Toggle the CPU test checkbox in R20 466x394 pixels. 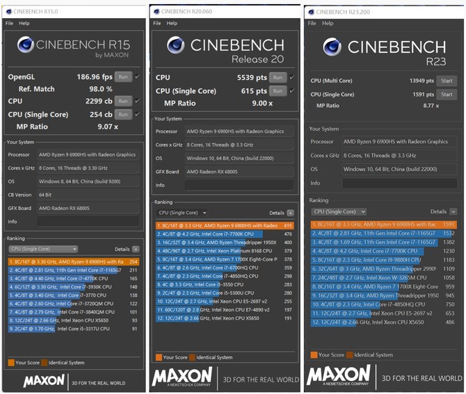(x=291, y=78)
